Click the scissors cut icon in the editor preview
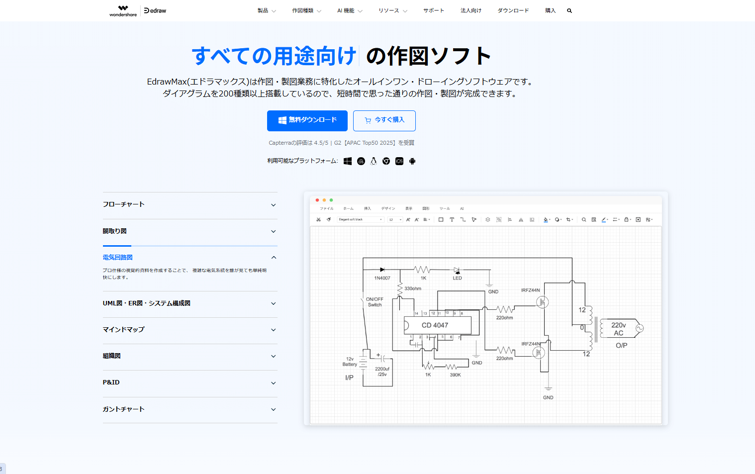The width and height of the screenshot is (755, 474). click(x=319, y=219)
